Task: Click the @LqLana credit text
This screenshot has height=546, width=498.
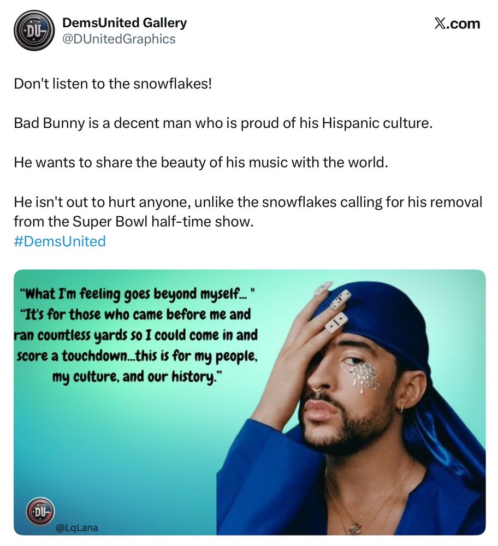Action: (x=77, y=528)
